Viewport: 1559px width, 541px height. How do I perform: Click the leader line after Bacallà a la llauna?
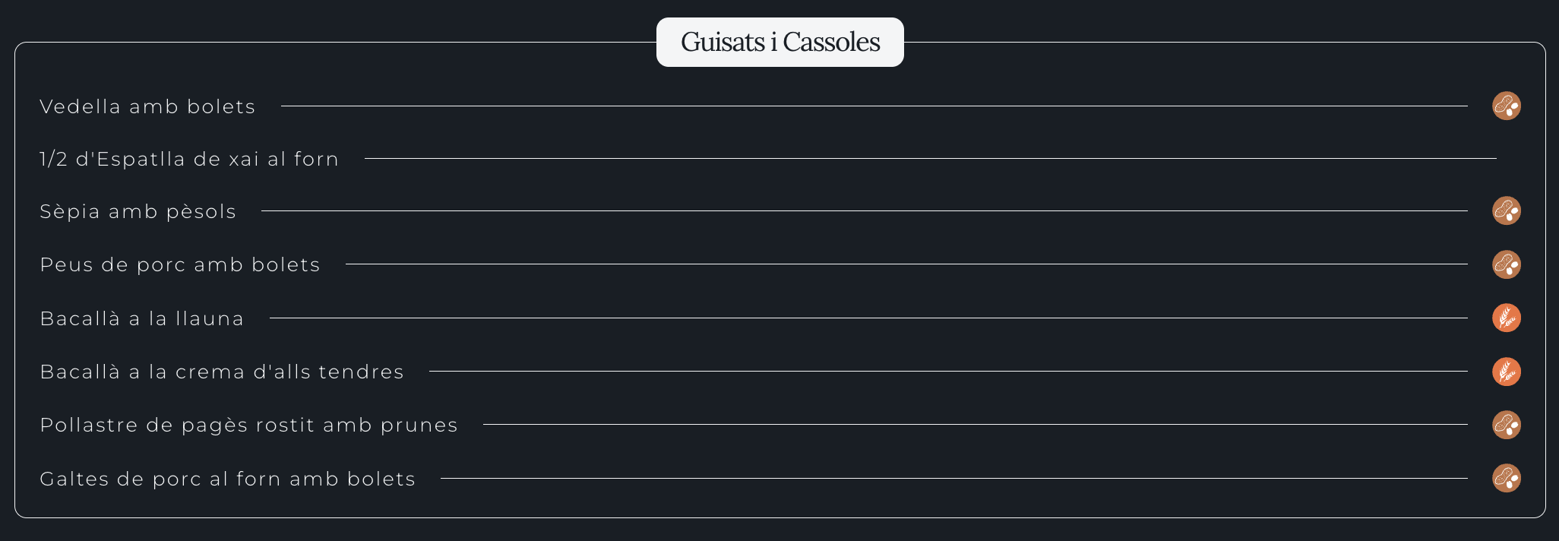[x=868, y=318]
